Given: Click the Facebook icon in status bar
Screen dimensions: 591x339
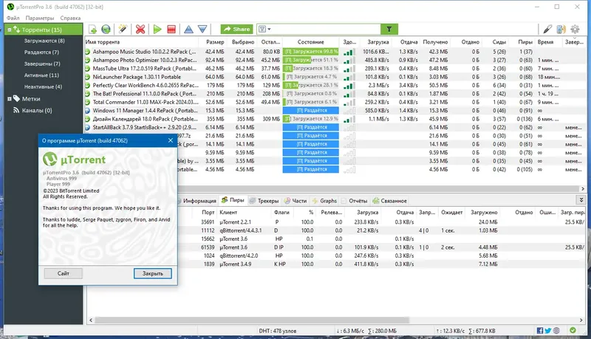Looking at the screenshot, I should coord(540,330).
